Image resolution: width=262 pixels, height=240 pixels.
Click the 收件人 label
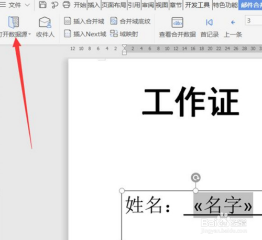tap(45, 35)
